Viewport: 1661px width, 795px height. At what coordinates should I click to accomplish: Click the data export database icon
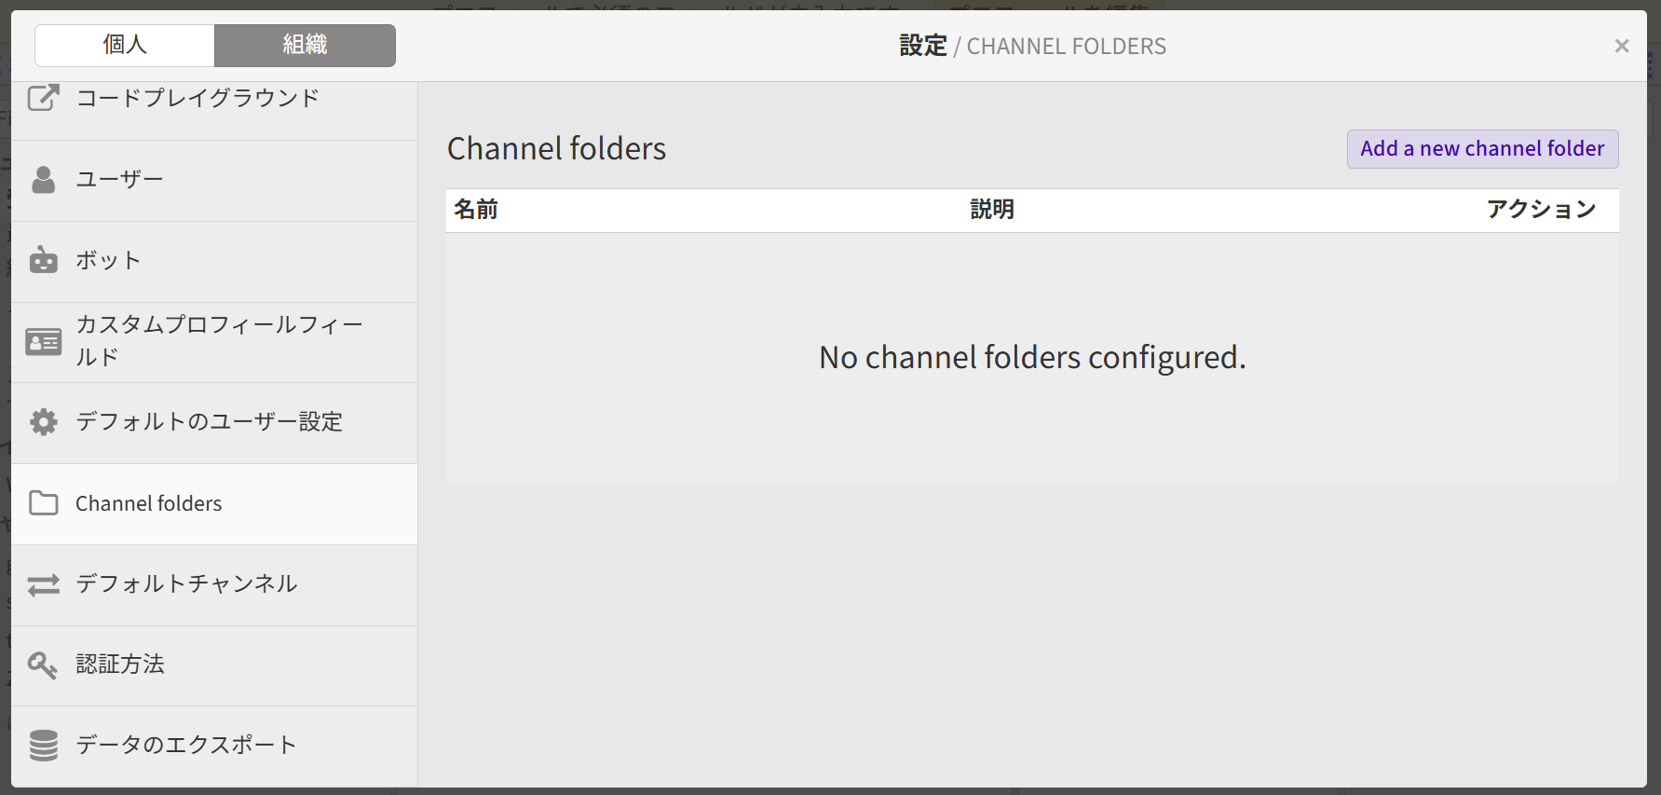coord(43,746)
